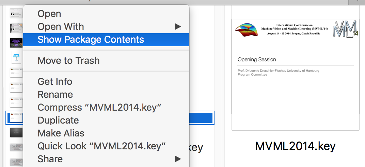This screenshot has width=365, height=167.
Task: Select Show Package Contents
Action: (91, 39)
